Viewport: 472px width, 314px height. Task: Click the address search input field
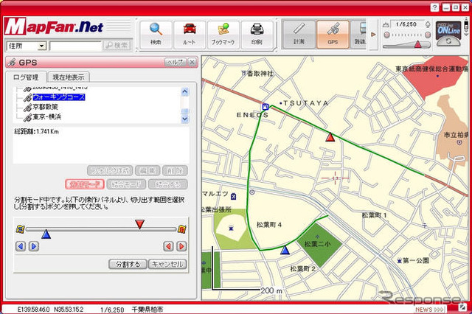tap(76, 46)
